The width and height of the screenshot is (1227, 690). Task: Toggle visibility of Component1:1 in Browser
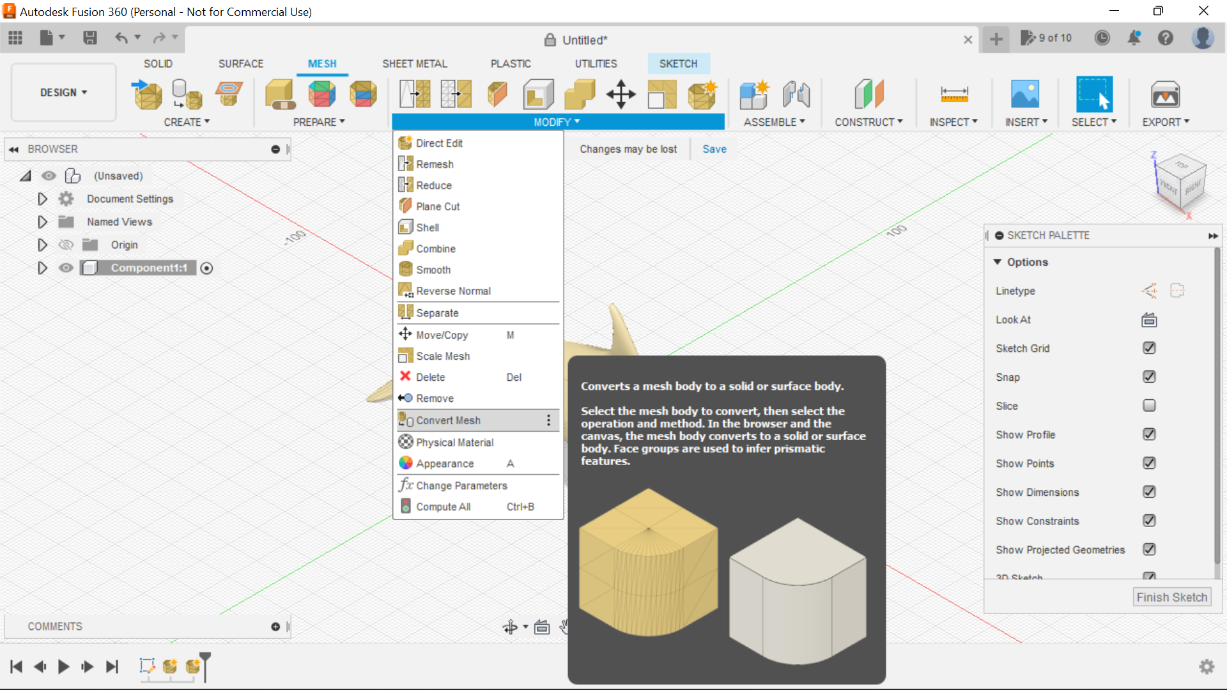click(66, 268)
